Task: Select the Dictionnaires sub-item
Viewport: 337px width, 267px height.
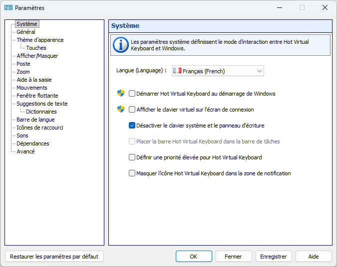Action: tap(41, 112)
